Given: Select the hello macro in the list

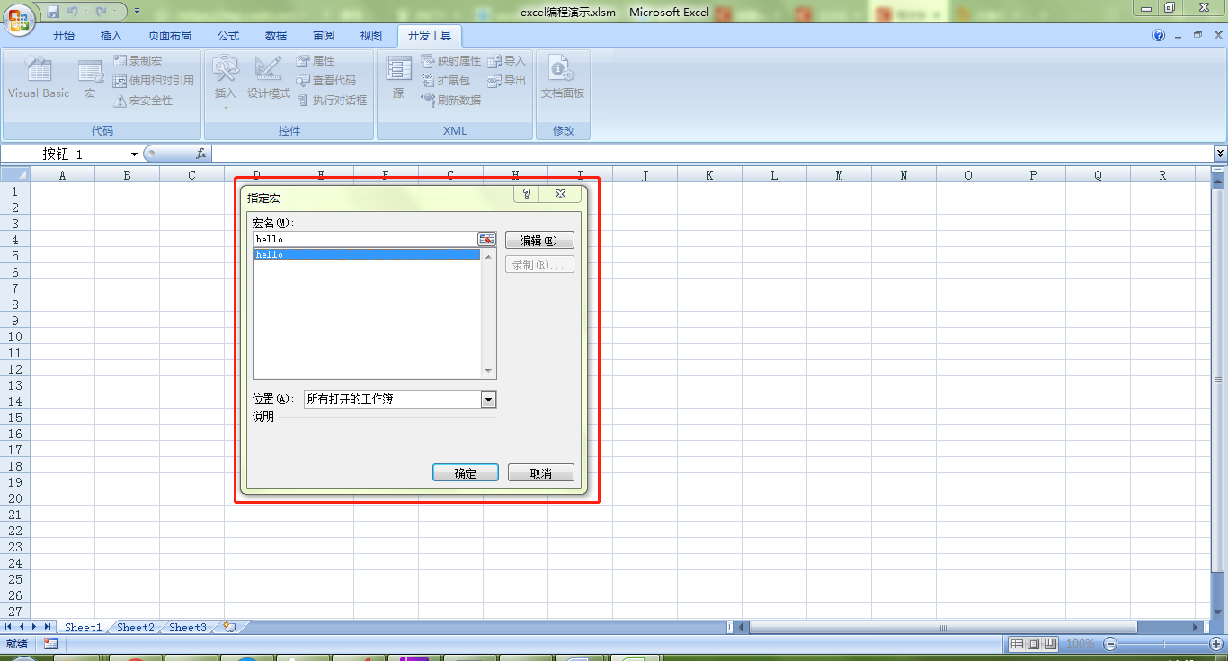Looking at the screenshot, I should pos(367,255).
